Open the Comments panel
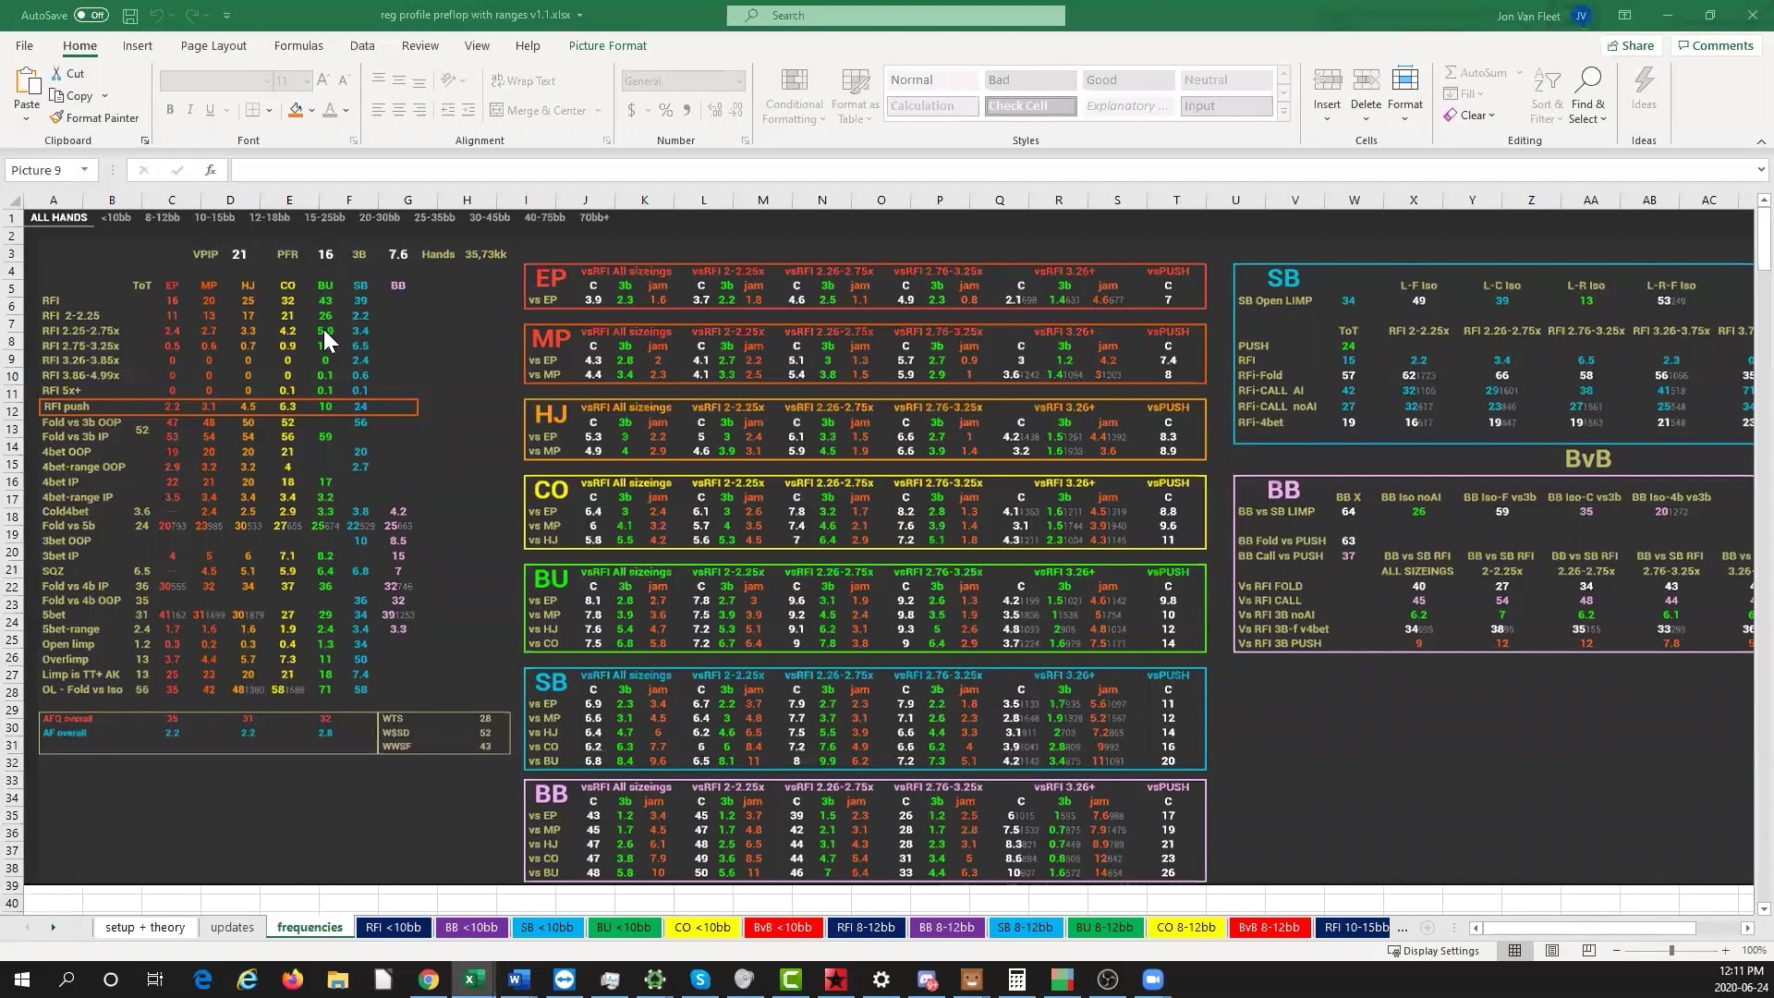 [x=1716, y=45]
